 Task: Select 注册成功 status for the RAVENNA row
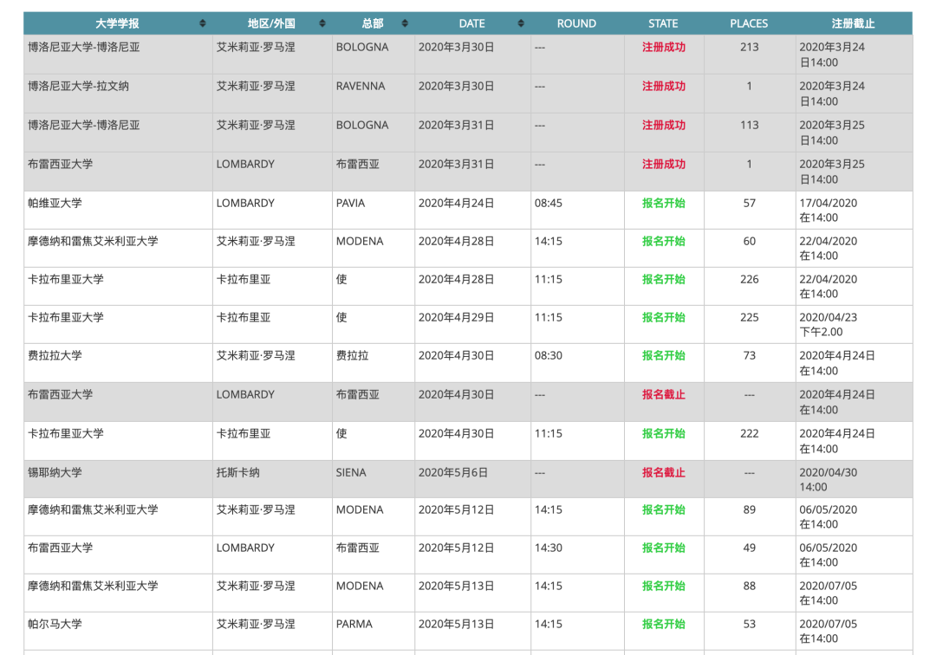(x=663, y=86)
